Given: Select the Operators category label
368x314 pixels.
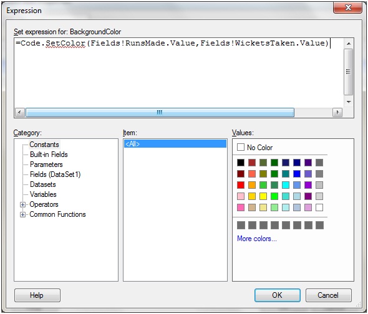Looking at the screenshot, I should point(44,204).
